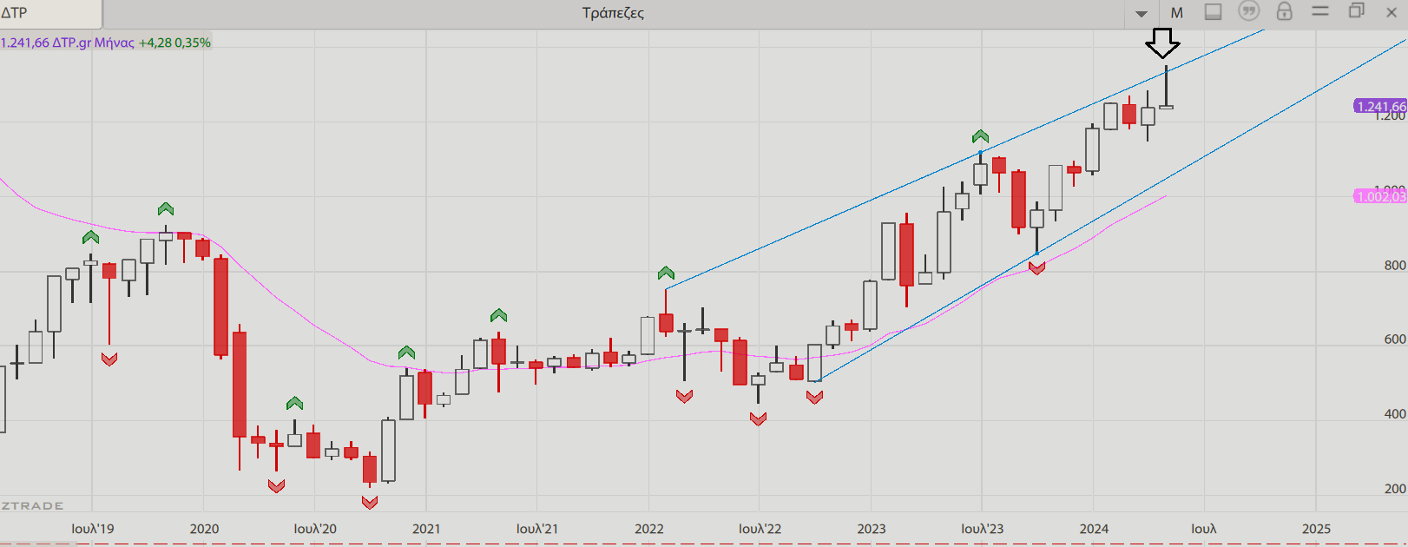Toggle the padlock chart lock icon

point(1285,11)
